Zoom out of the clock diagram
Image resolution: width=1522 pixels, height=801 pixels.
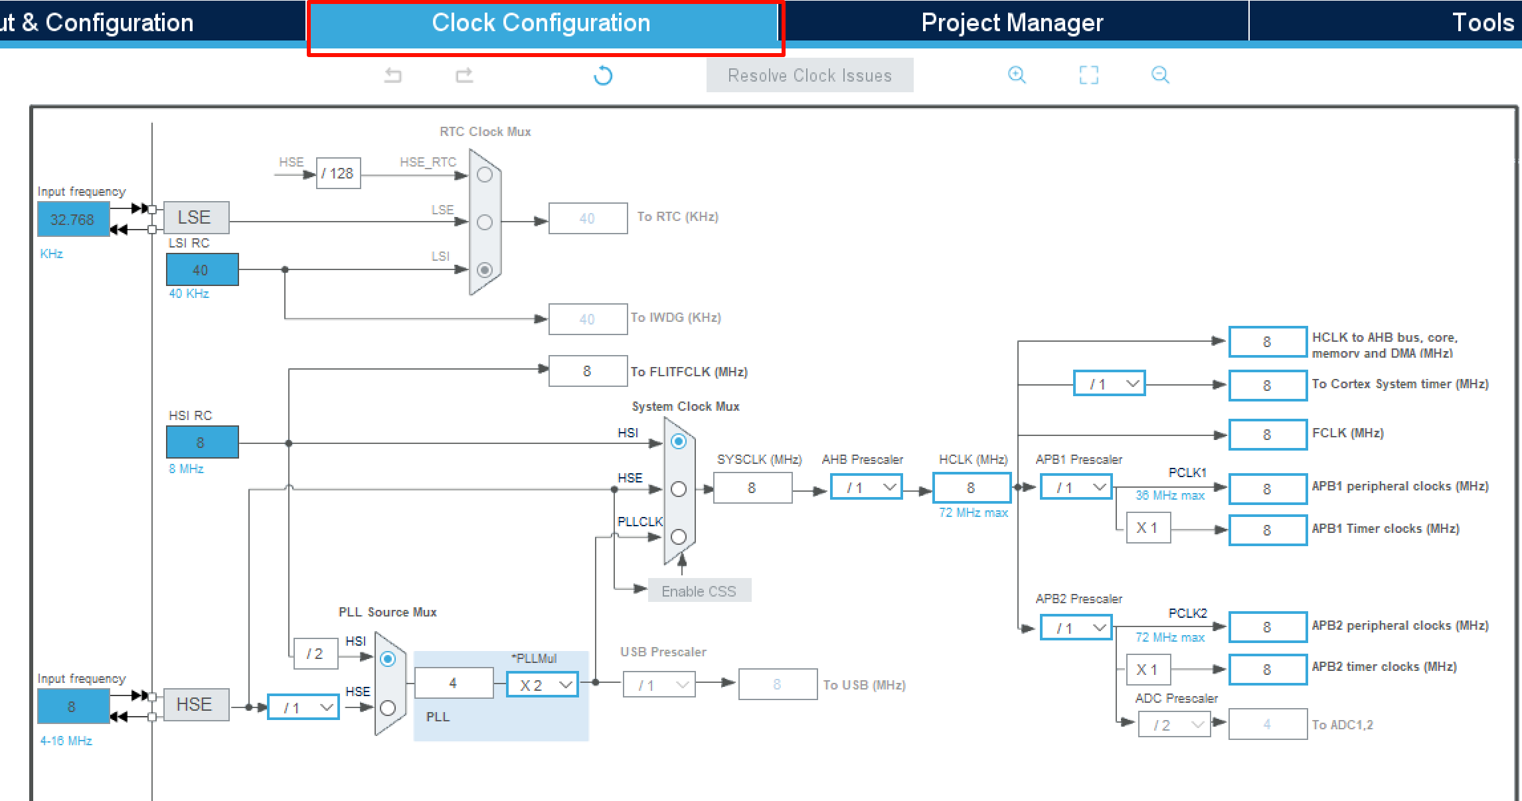coord(1160,75)
